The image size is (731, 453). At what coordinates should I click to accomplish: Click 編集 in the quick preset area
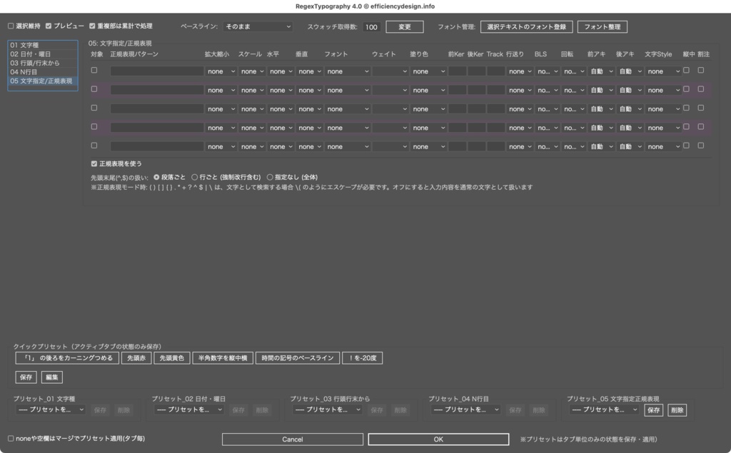click(51, 377)
